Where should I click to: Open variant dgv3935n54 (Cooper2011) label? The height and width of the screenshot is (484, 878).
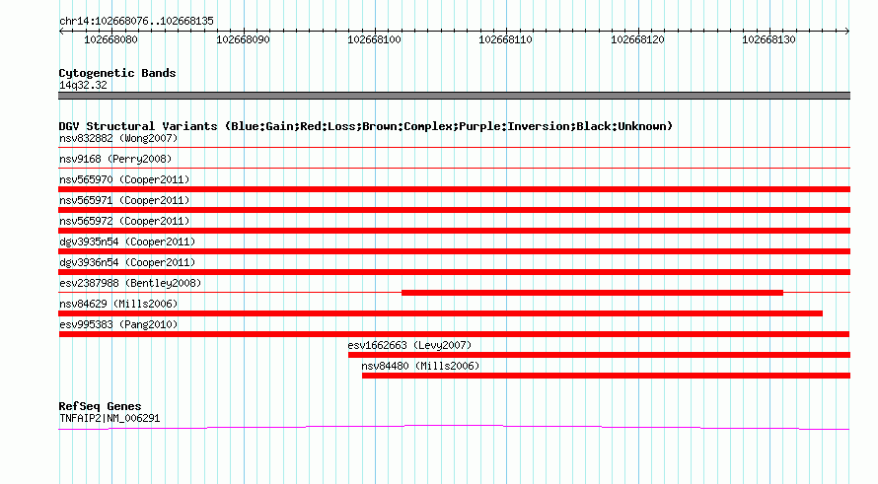[127, 242]
